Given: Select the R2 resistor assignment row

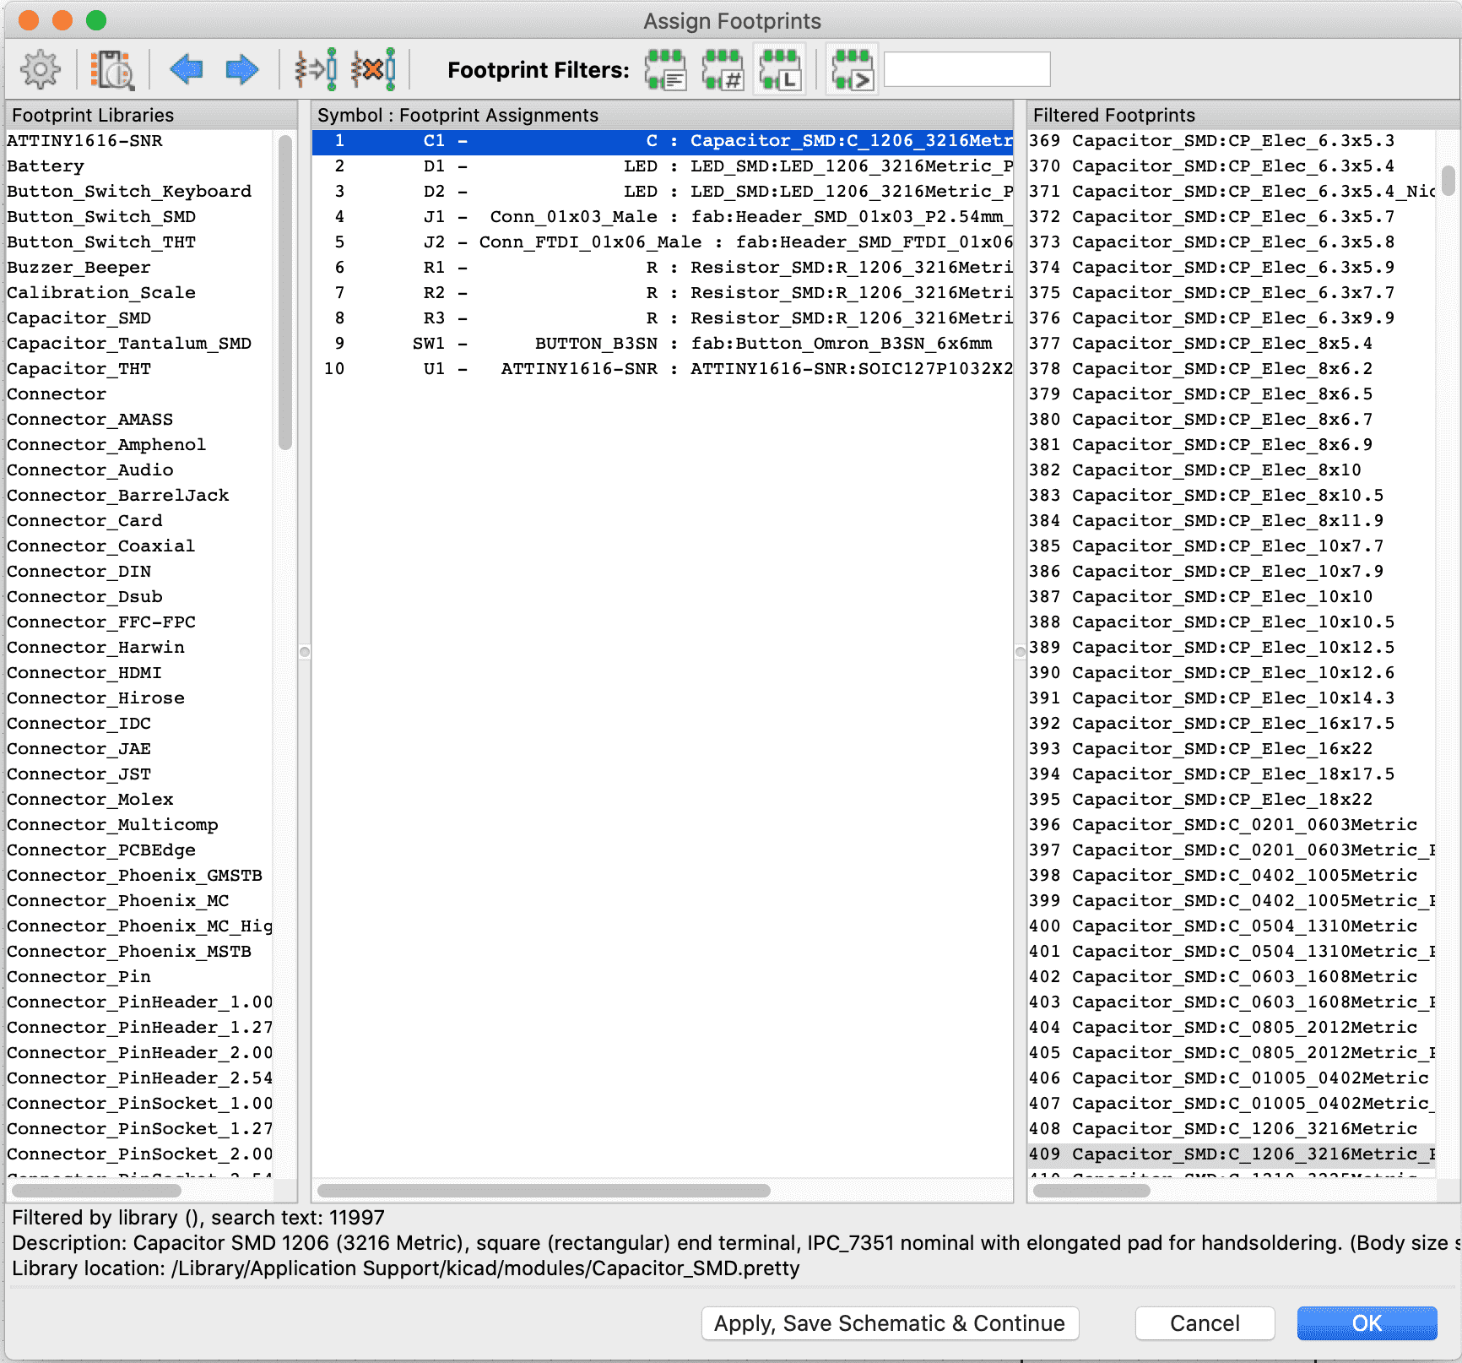Looking at the screenshot, I should click(x=663, y=292).
